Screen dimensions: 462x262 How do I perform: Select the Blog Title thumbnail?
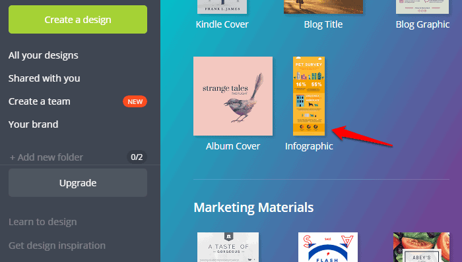(x=323, y=7)
